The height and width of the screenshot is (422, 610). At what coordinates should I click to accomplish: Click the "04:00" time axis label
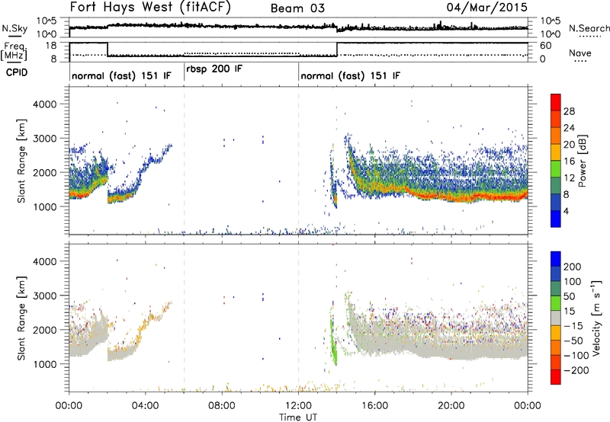point(145,406)
